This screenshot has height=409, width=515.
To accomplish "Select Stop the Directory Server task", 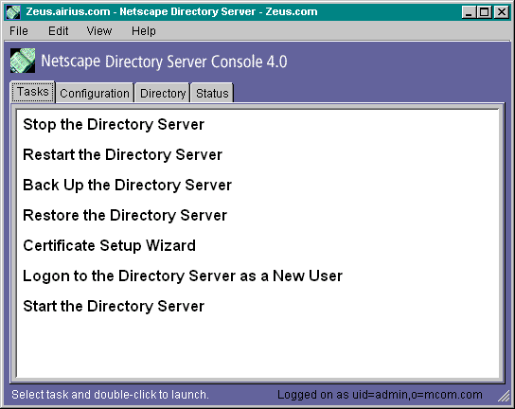I will pos(114,125).
